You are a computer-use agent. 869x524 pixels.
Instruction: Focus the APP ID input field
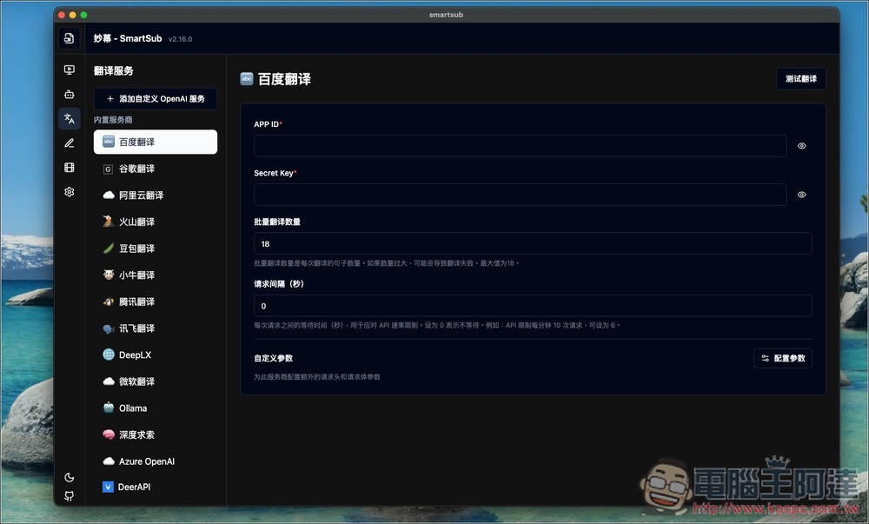tap(520, 146)
